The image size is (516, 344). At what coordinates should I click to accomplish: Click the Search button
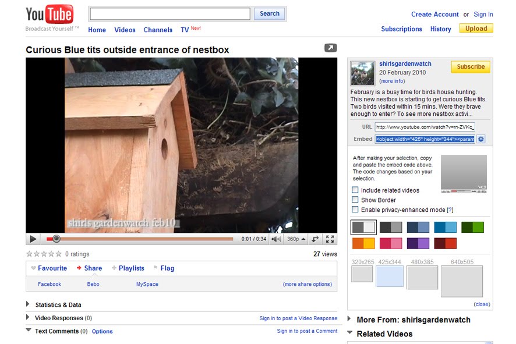click(x=269, y=14)
